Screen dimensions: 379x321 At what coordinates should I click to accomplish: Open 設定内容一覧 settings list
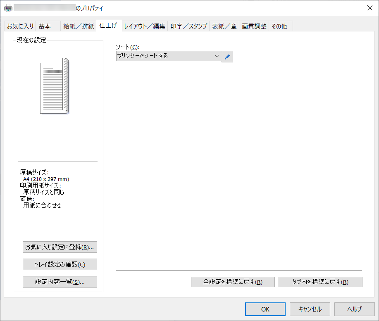60,282
